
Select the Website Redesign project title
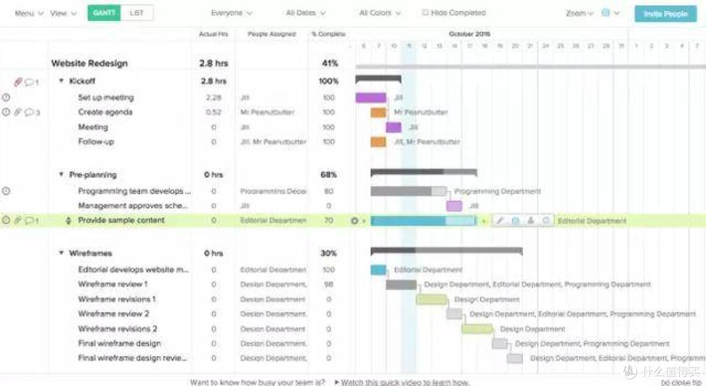point(89,63)
